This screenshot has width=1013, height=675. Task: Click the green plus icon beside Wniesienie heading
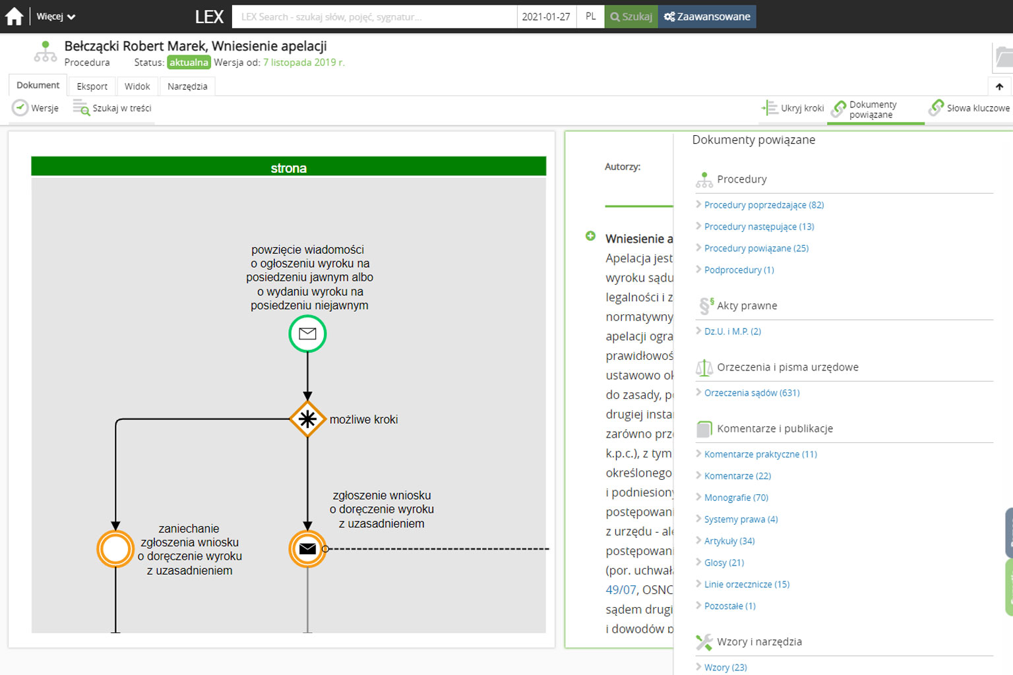coord(590,236)
